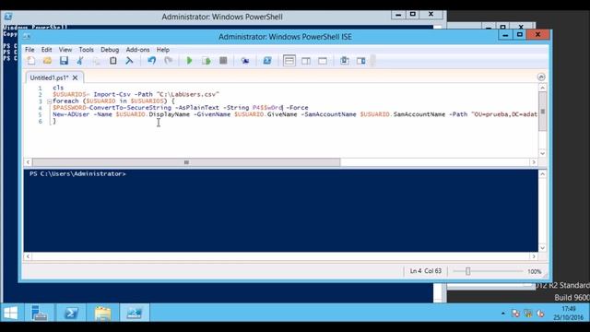Show script pane maximized layout icon
The image size is (590, 332).
point(323,61)
